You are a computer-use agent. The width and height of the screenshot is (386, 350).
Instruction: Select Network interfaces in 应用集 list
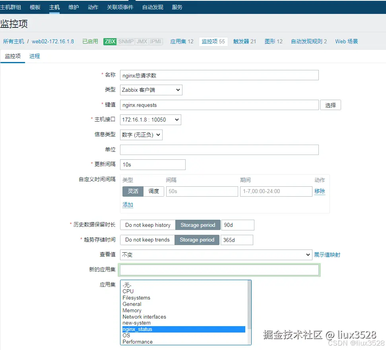(x=184, y=317)
